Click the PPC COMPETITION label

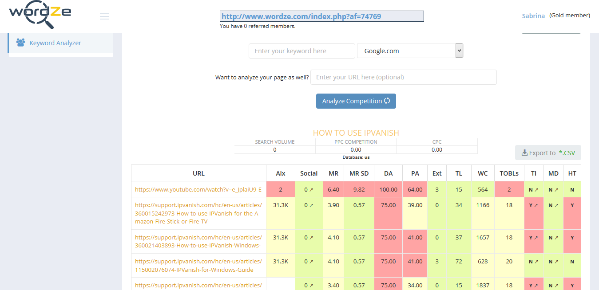[356, 142]
